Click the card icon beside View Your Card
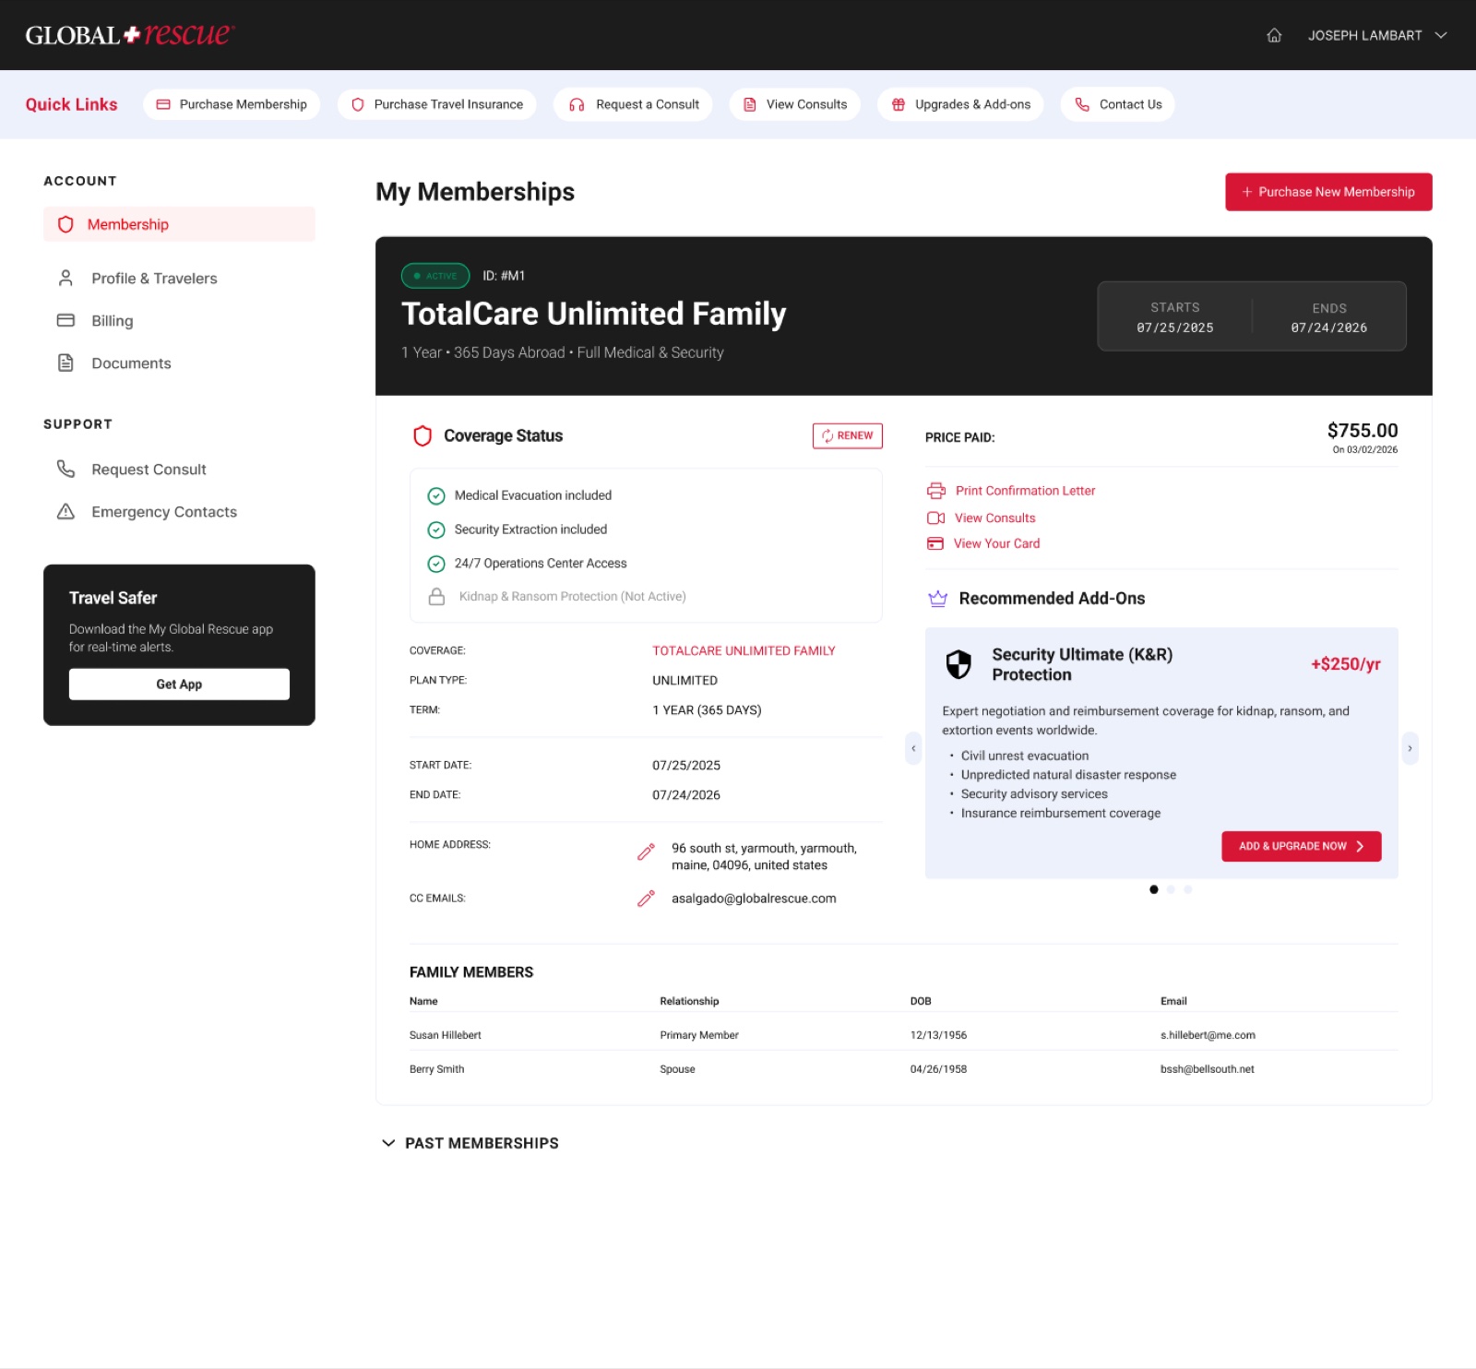 coord(935,544)
